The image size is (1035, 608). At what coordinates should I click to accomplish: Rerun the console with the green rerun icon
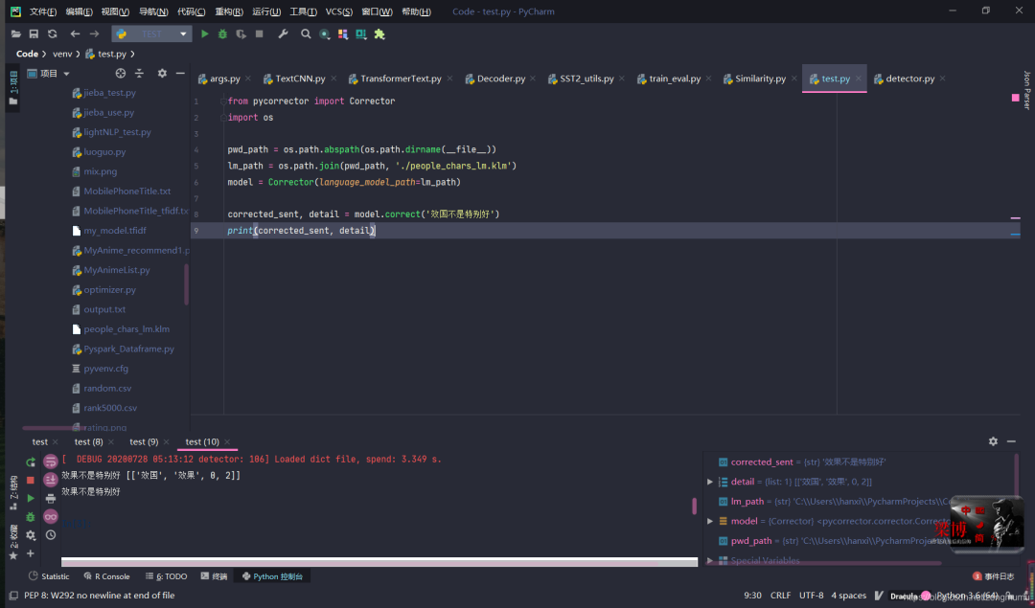[x=31, y=462]
